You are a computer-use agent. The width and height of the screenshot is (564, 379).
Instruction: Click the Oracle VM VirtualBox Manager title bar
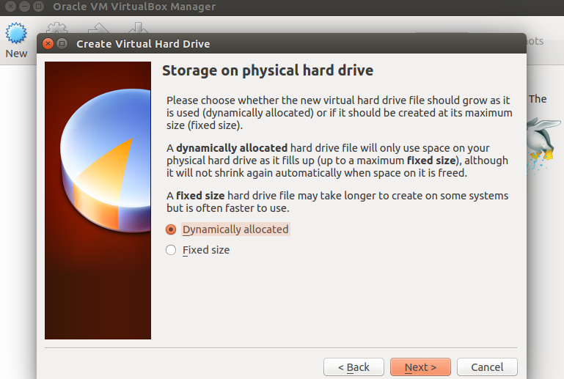[x=282, y=7]
